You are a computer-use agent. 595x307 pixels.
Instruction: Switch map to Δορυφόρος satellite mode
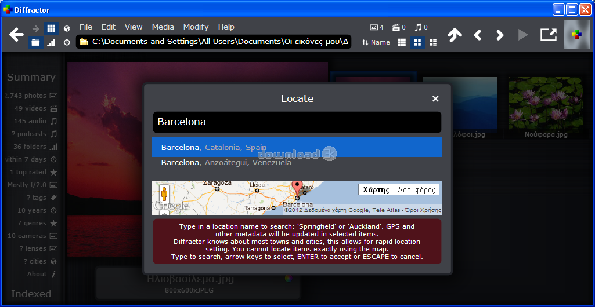tap(417, 189)
